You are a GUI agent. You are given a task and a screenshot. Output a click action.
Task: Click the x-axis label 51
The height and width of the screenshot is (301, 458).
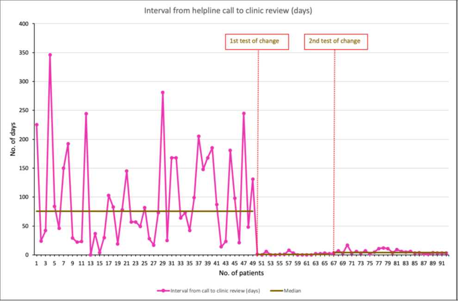click(x=262, y=263)
